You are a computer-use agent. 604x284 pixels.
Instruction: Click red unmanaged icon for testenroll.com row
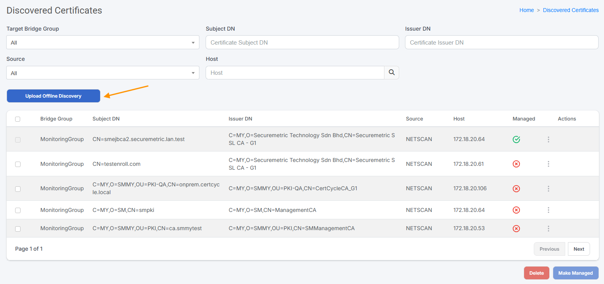tap(516, 164)
